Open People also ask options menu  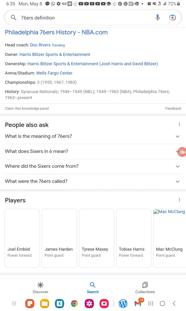[179, 124]
